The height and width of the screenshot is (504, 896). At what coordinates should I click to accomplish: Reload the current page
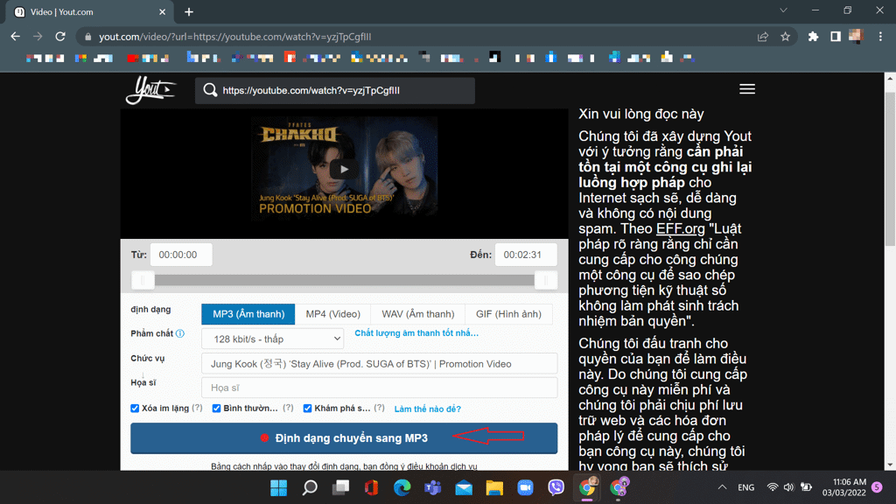(x=60, y=37)
